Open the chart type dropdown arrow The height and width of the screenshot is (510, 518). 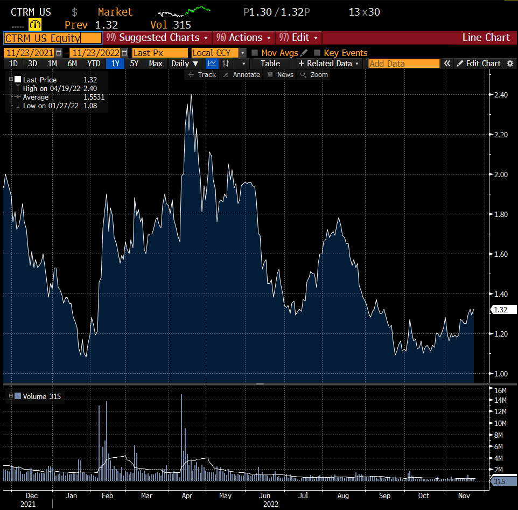pos(244,64)
